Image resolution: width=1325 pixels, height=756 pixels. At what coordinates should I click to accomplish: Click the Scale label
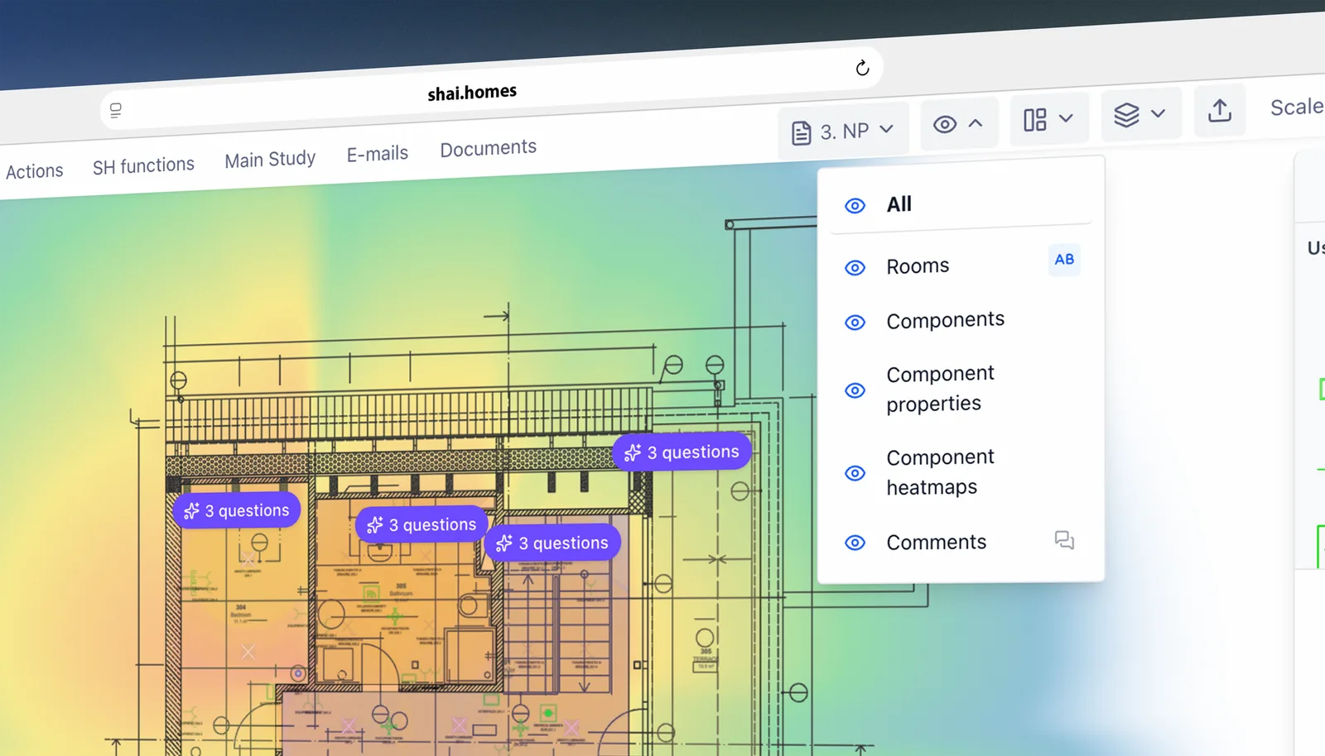point(1297,107)
